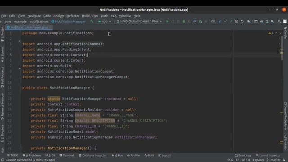The image size is (288, 162).
Task: Toggle tool window buttons icon at bottom left
Action: tap(2, 160)
